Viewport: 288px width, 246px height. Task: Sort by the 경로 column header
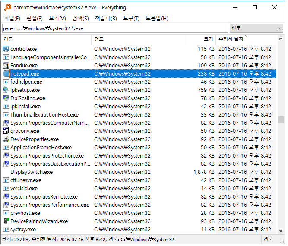[138, 39]
